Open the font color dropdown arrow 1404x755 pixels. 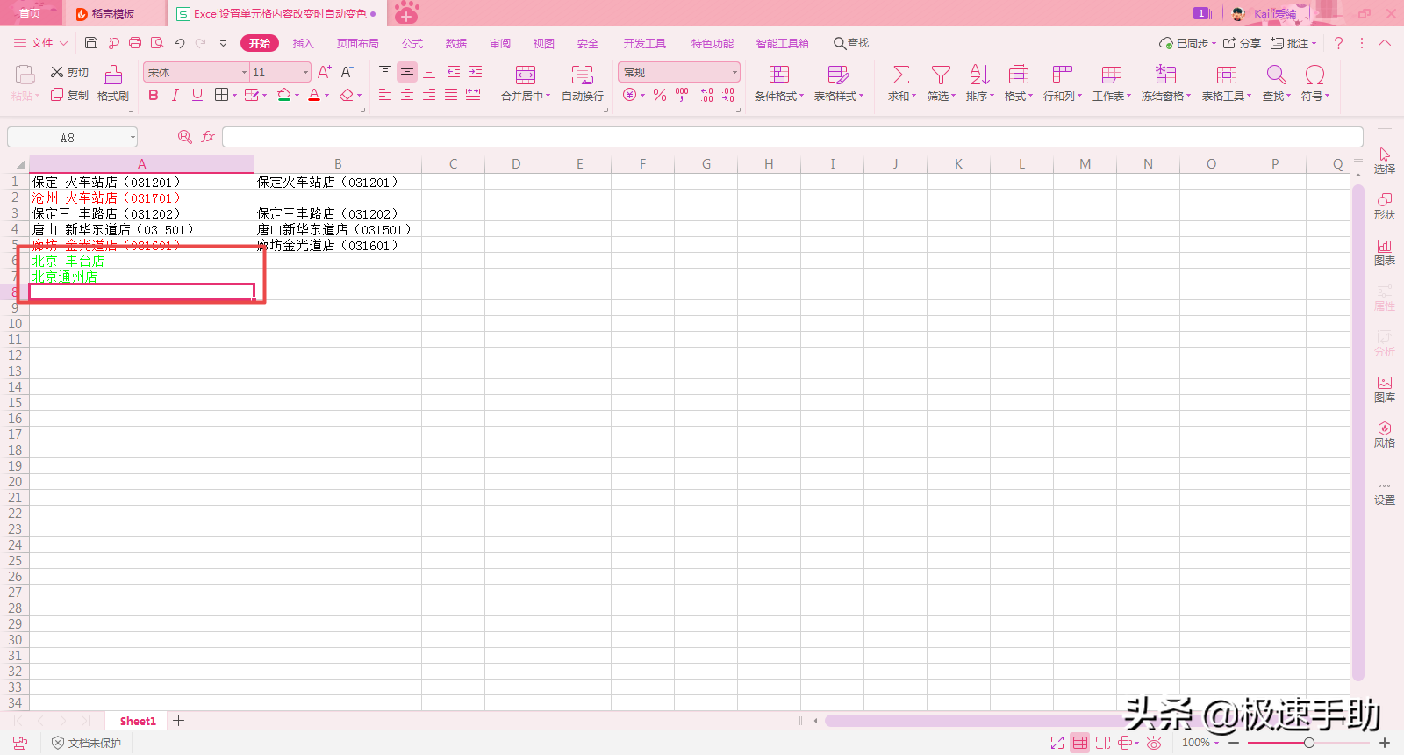(327, 95)
